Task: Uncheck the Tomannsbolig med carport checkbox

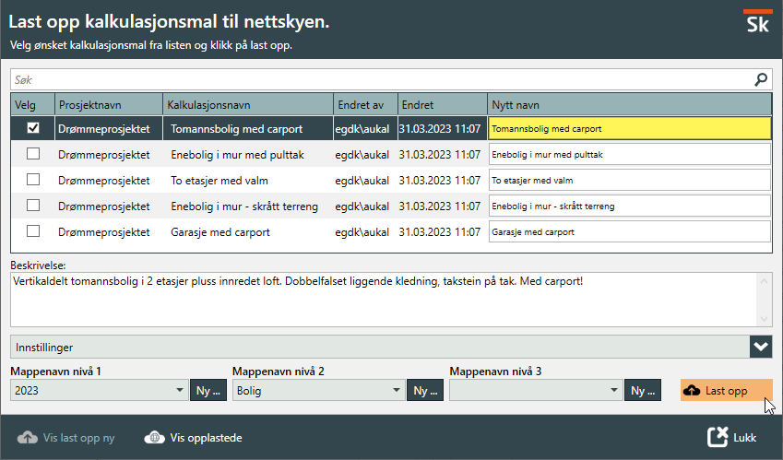Action: [x=33, y=129]
